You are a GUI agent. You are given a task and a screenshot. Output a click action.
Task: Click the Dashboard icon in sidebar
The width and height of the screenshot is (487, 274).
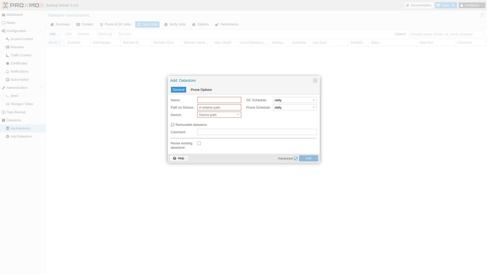4,15
